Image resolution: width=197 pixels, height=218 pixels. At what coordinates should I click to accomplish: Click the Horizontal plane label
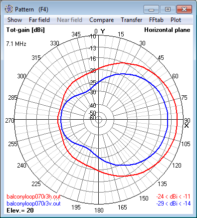coord(167,30)
